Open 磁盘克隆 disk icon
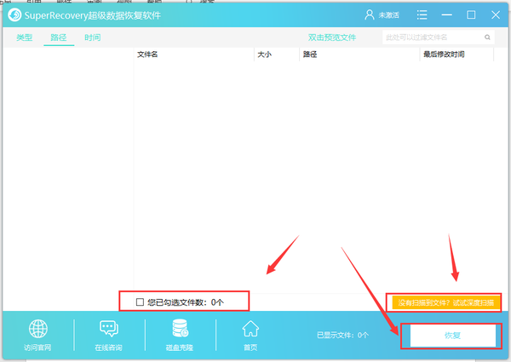The width and height of the screenshot is (511, 362). (x=180, y=328)
